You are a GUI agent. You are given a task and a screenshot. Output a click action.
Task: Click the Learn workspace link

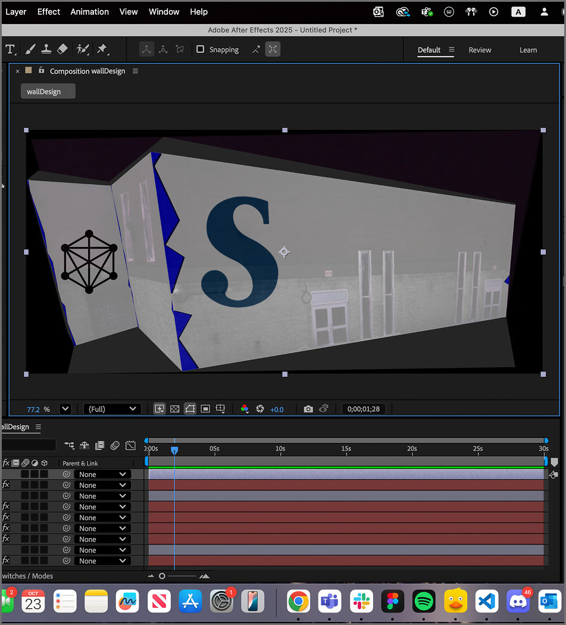point(528,50)
